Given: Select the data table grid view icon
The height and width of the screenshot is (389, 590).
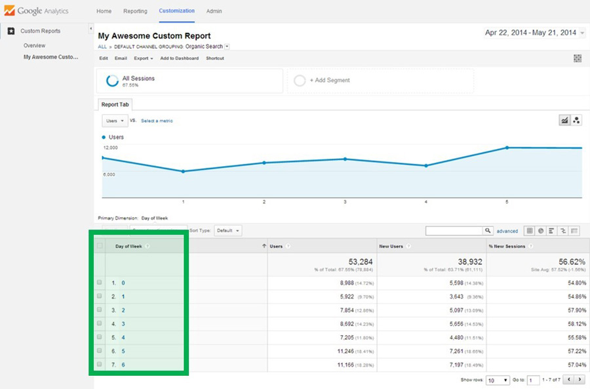Looking at the screenshot, I should (x=530, y=231).
